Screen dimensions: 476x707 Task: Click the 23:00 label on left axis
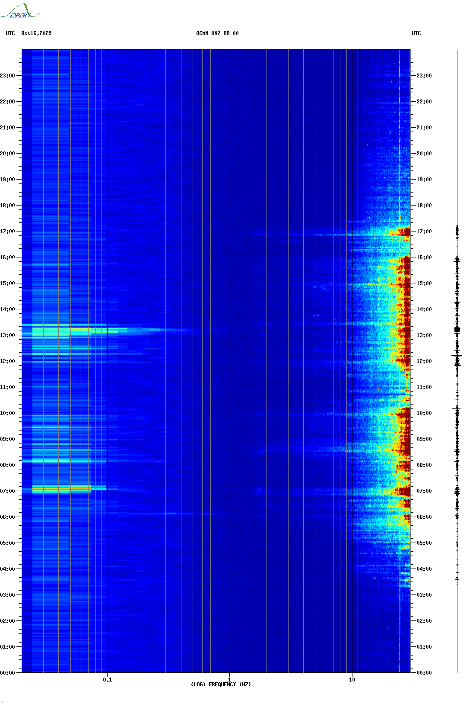[7, 76]
